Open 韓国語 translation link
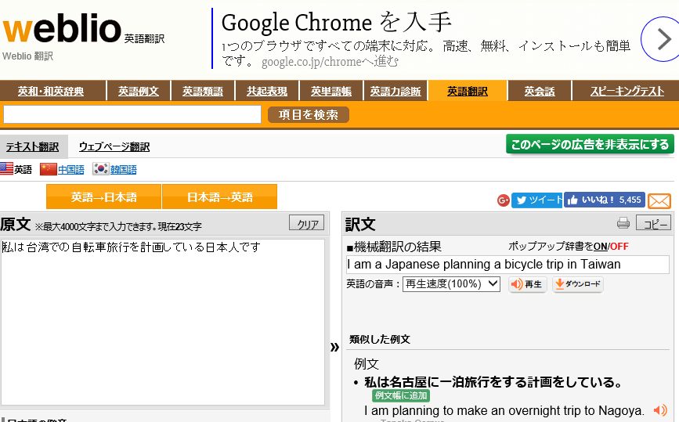 (x=124, y=169)
